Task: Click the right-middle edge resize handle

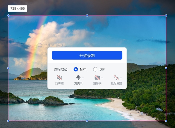Action: pyautogui.click(x=166, y=68)
